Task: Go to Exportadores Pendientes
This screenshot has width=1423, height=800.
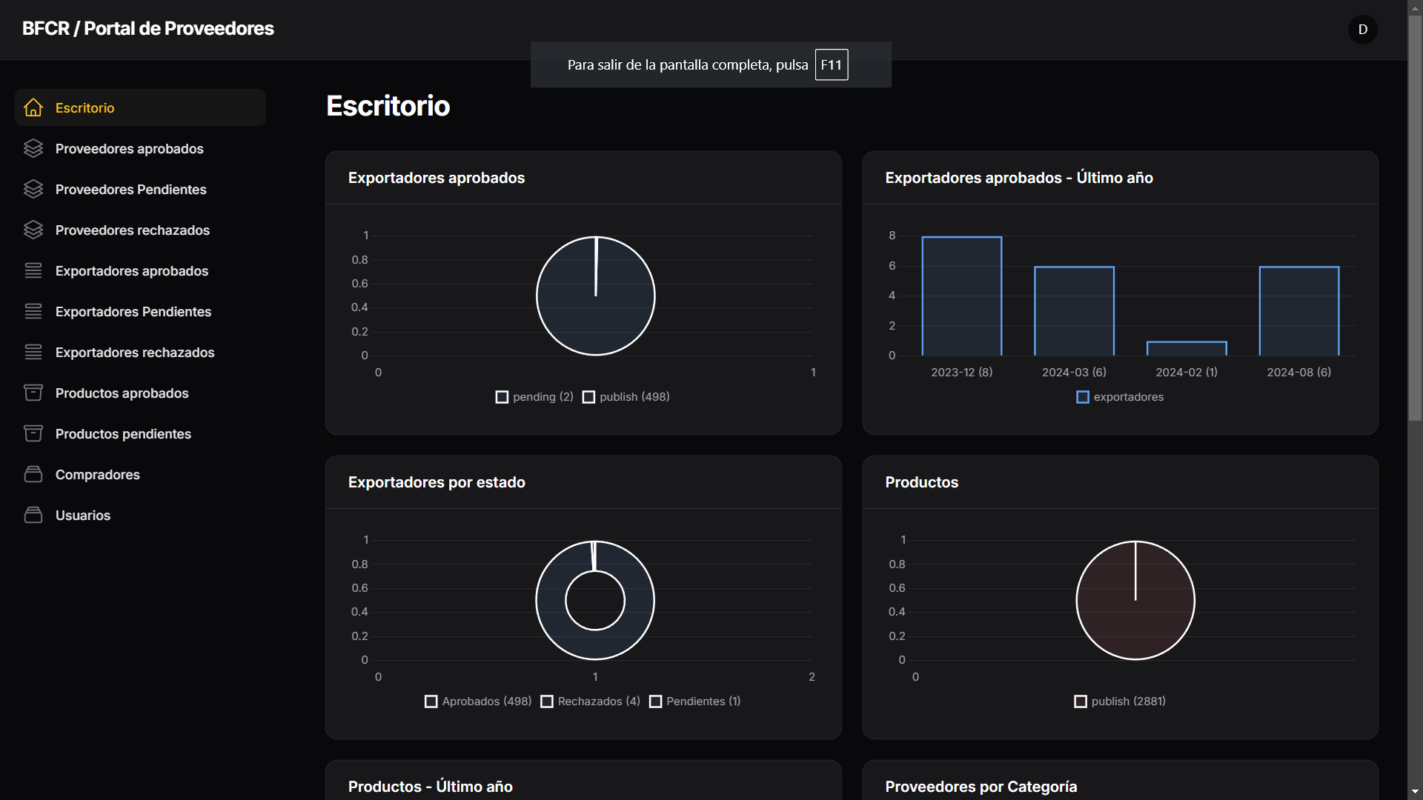Action: pyautogui.click(x=140, y=311)
